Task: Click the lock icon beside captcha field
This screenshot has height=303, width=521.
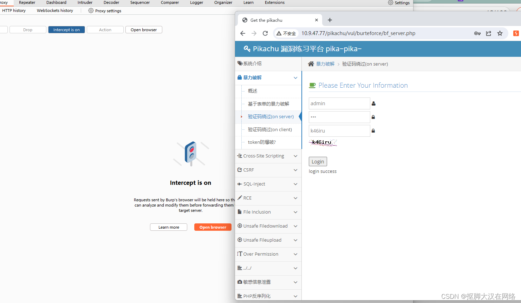Action: [373, 130]
